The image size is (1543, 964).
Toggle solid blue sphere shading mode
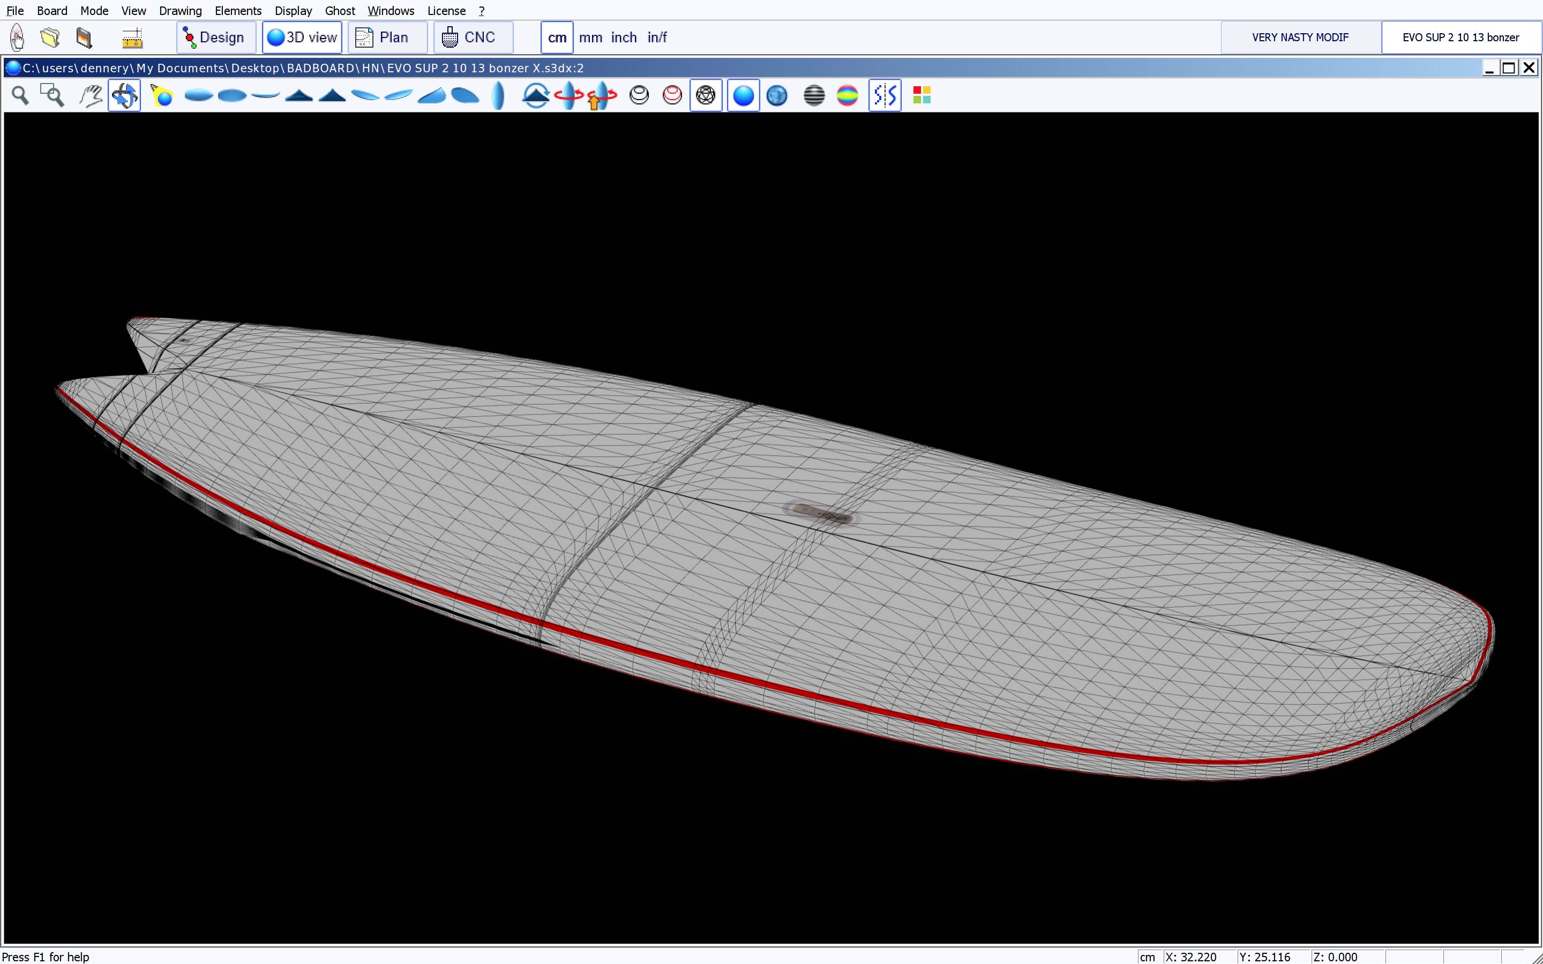743,96
